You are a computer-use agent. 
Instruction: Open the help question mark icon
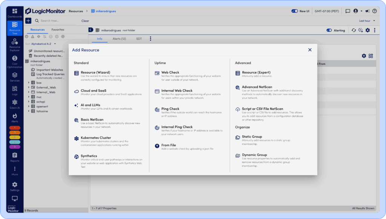tap(374, 11)
